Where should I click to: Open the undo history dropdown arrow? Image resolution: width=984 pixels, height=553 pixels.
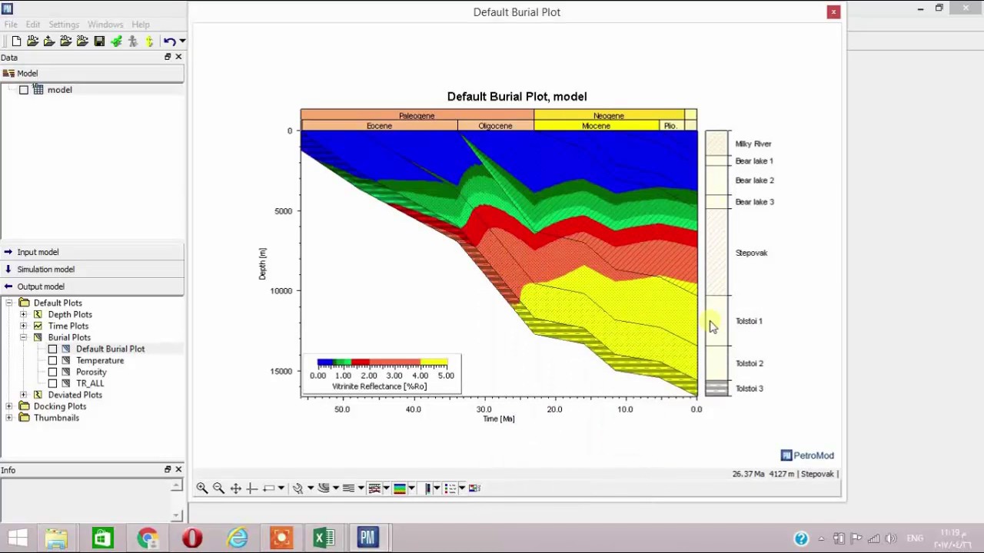tap(182, 41)
